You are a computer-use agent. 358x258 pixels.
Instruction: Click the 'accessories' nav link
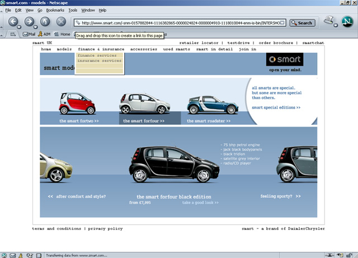pos(144,49)
